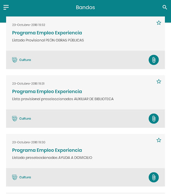The height and width of the screenshot is (194, 171).
Task: Open attachment of the 19:31 notice
Action: click(154, 119)
